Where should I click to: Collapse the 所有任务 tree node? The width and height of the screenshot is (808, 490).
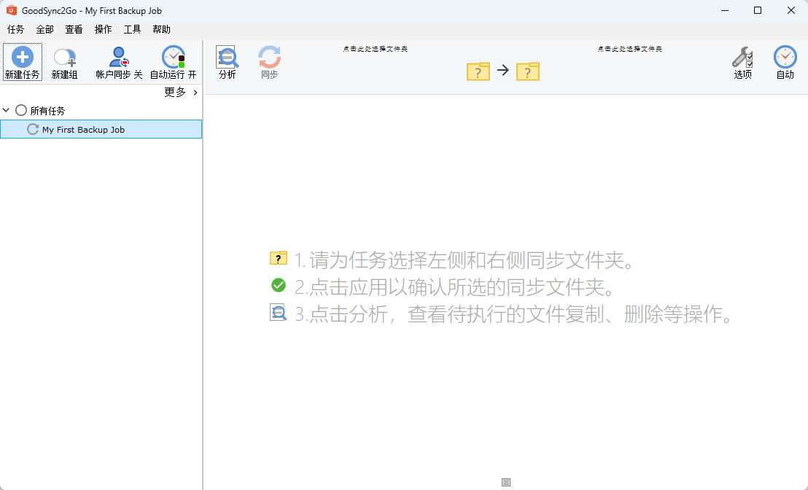coord(6,110)
